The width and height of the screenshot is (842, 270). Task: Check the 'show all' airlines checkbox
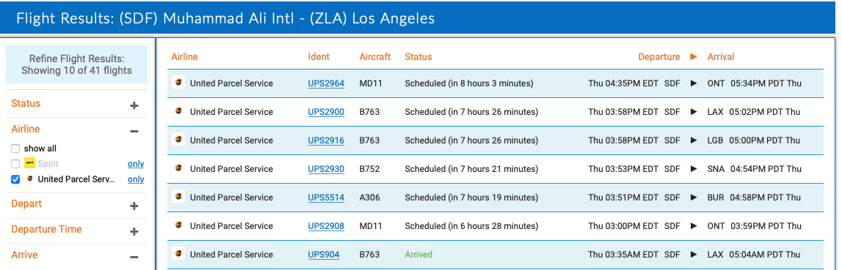coord(15,149)
